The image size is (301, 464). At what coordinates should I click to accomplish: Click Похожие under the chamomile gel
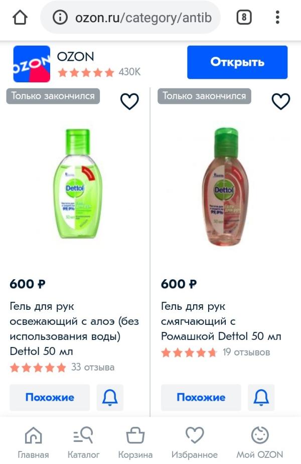coord(201,397)
